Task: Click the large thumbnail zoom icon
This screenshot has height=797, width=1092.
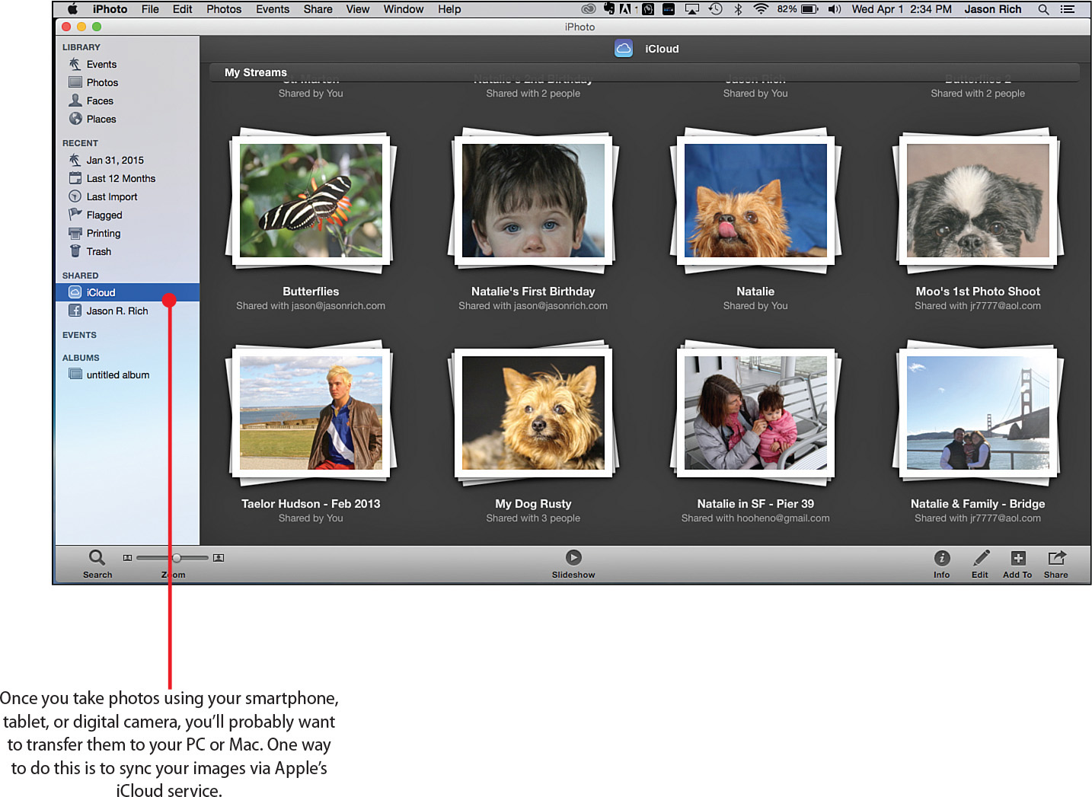Action: (x=219, y=558)
